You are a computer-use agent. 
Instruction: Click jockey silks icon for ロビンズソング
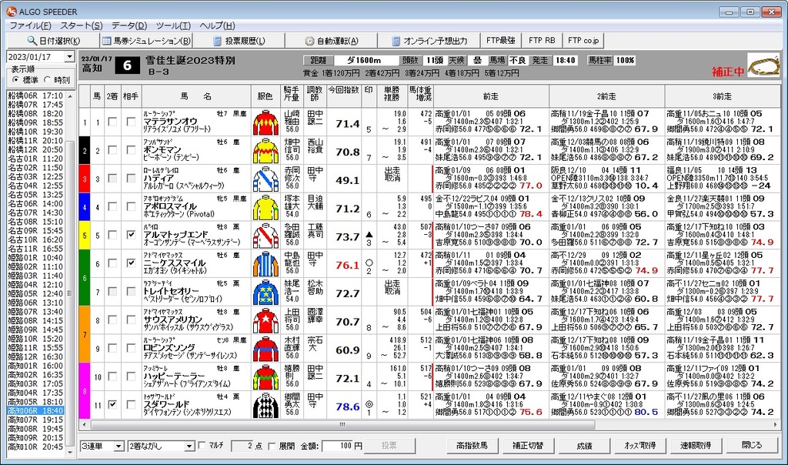265,350
